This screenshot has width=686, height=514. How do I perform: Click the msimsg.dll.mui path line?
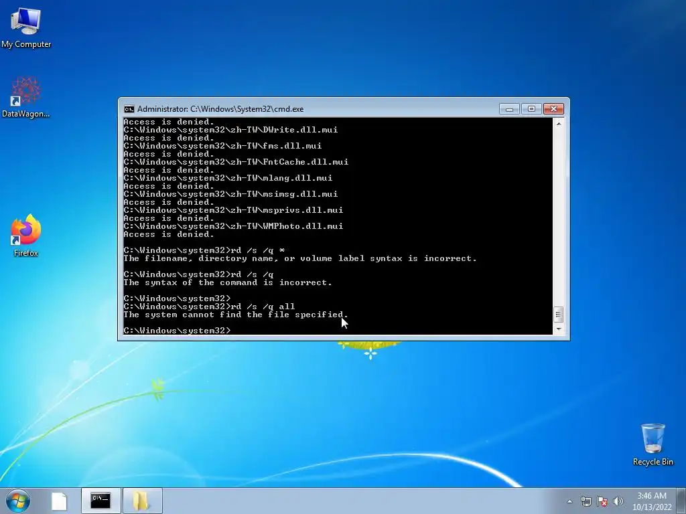click(230, 194)
